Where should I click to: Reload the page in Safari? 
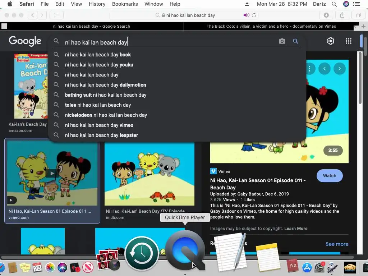(x=254, y=15)
